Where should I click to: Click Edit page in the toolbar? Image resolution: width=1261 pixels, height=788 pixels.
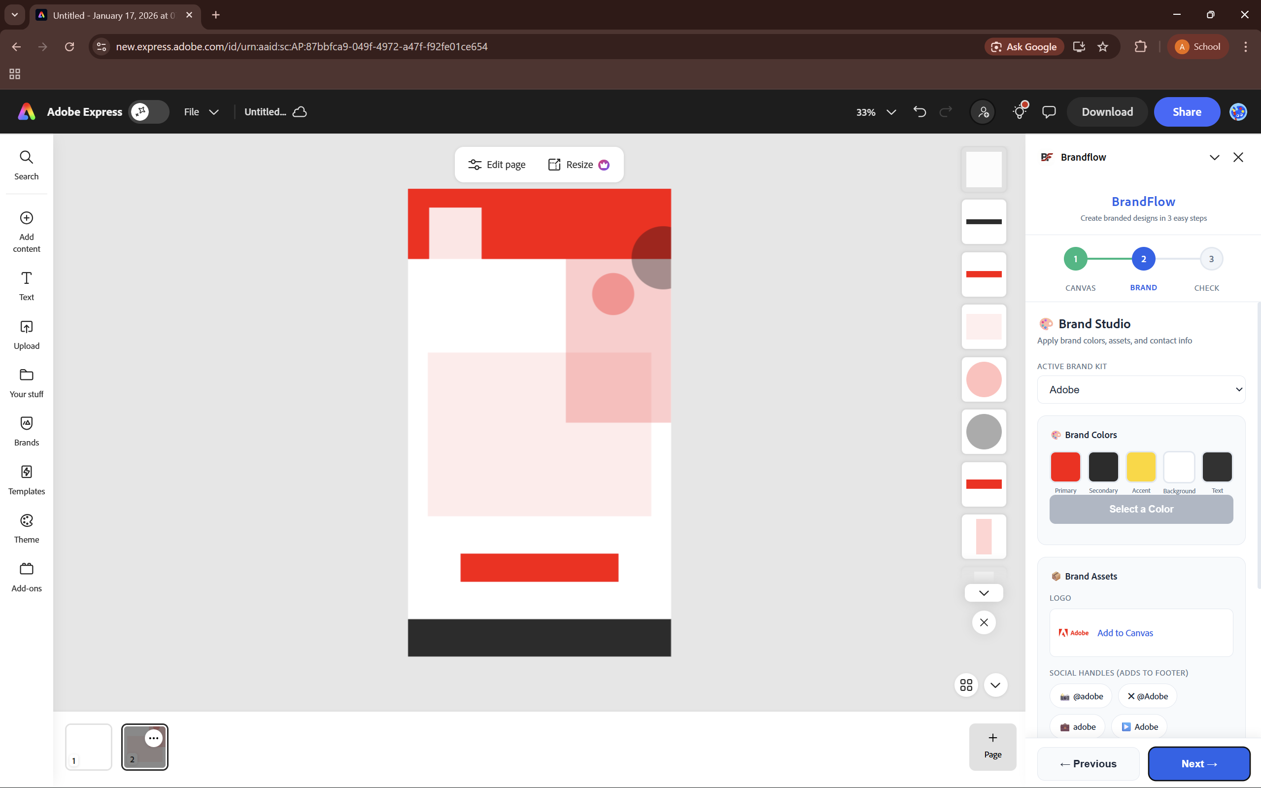(497, 165)
